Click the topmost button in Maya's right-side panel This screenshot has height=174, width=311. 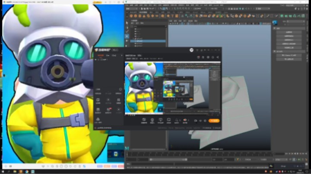[x=289, y=32]
